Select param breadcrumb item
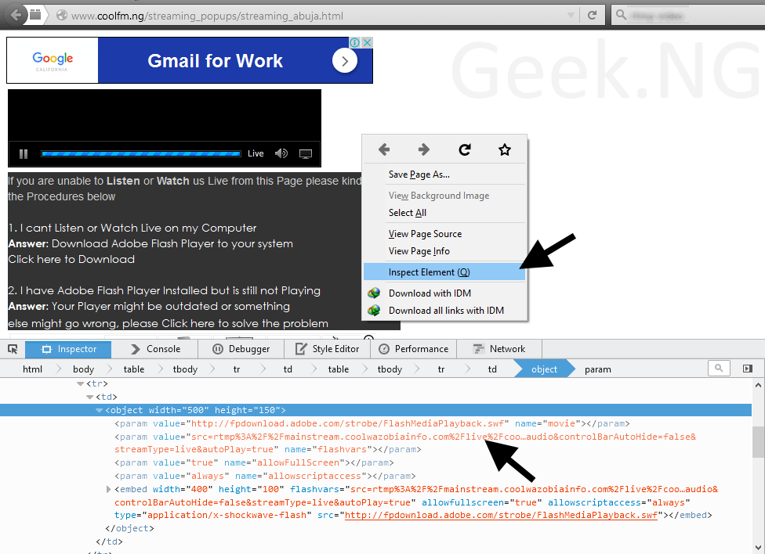Viewport: 765px width, 554px height. pos(597,369)
